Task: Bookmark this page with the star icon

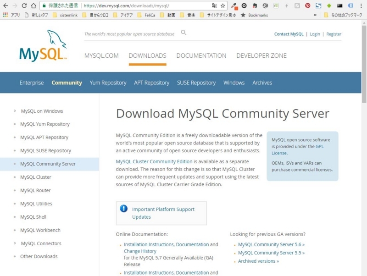Action: pos(223,6)
